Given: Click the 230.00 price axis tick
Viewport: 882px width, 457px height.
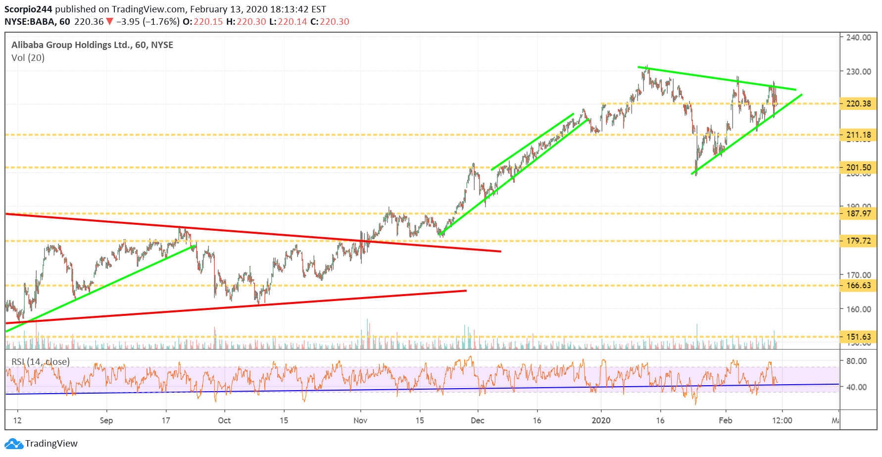Looking at the screenshot, I should click(859, 71).
